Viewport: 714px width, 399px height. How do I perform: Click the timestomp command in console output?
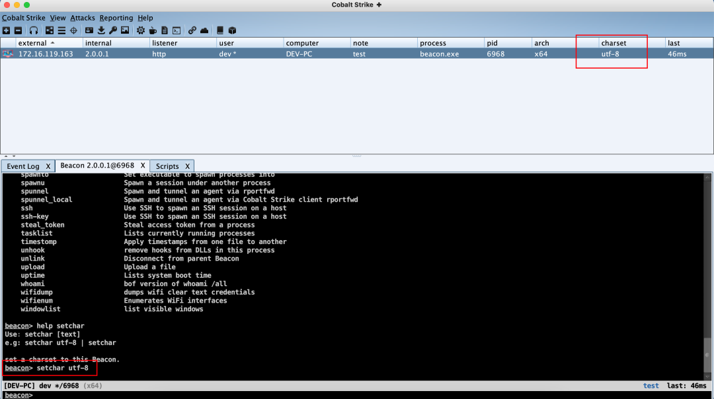pos(39,242)
